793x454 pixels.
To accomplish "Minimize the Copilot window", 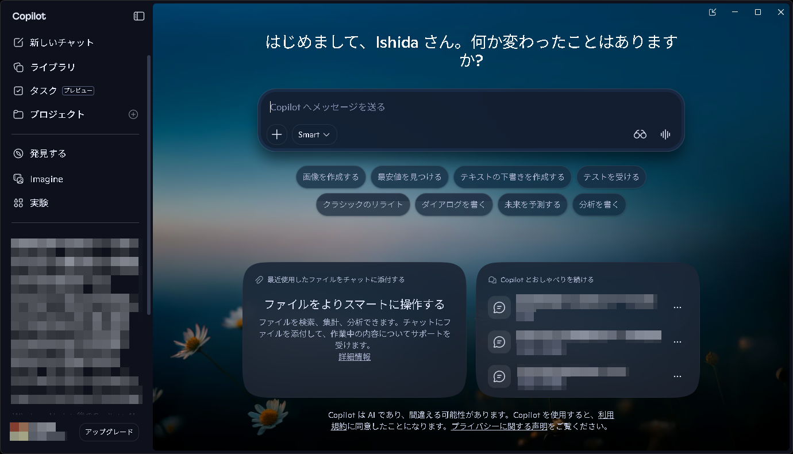I will tap(734, 12).
